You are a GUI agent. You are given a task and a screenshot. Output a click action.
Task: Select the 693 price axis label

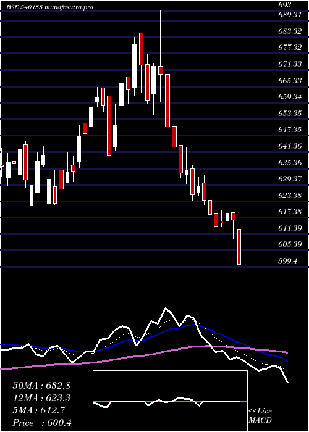click(286, 5)
